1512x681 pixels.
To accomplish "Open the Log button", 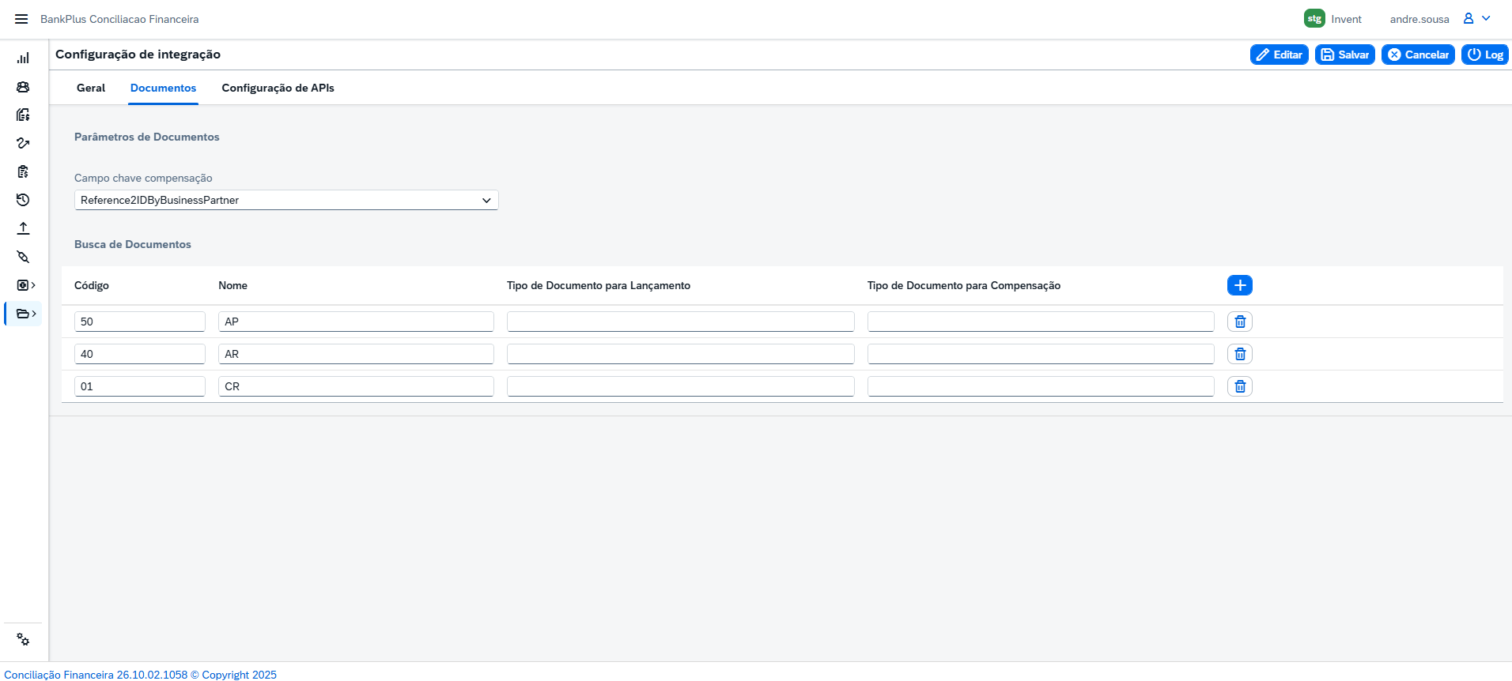I will [1485, 55].
